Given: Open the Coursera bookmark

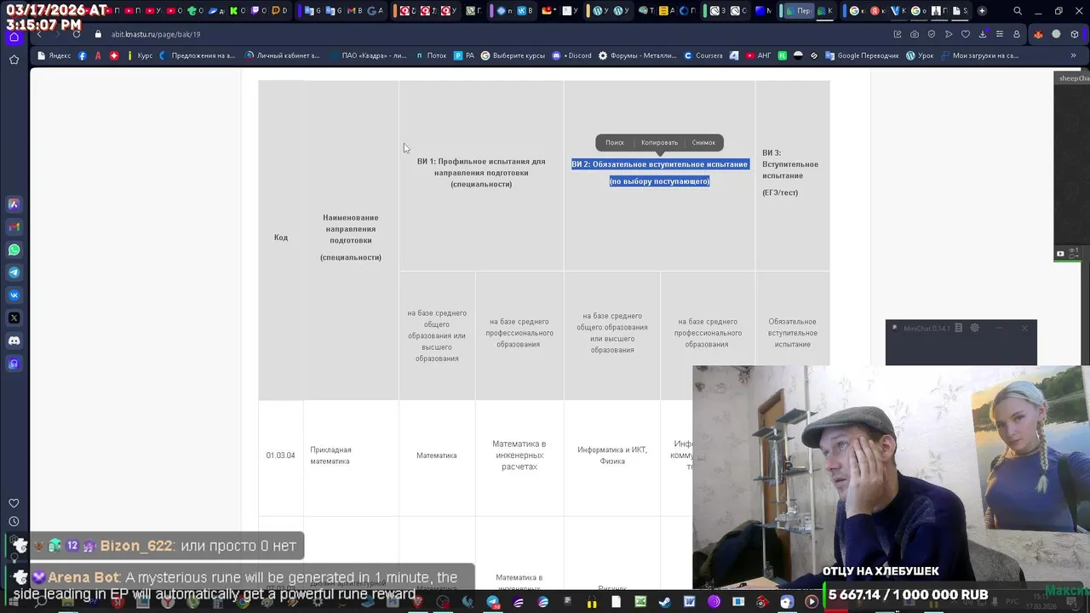Looking at the screenshot, I should click(x=703, y=55).
